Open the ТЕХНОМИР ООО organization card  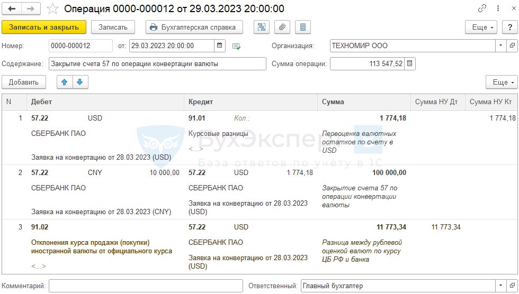(512, 45)
